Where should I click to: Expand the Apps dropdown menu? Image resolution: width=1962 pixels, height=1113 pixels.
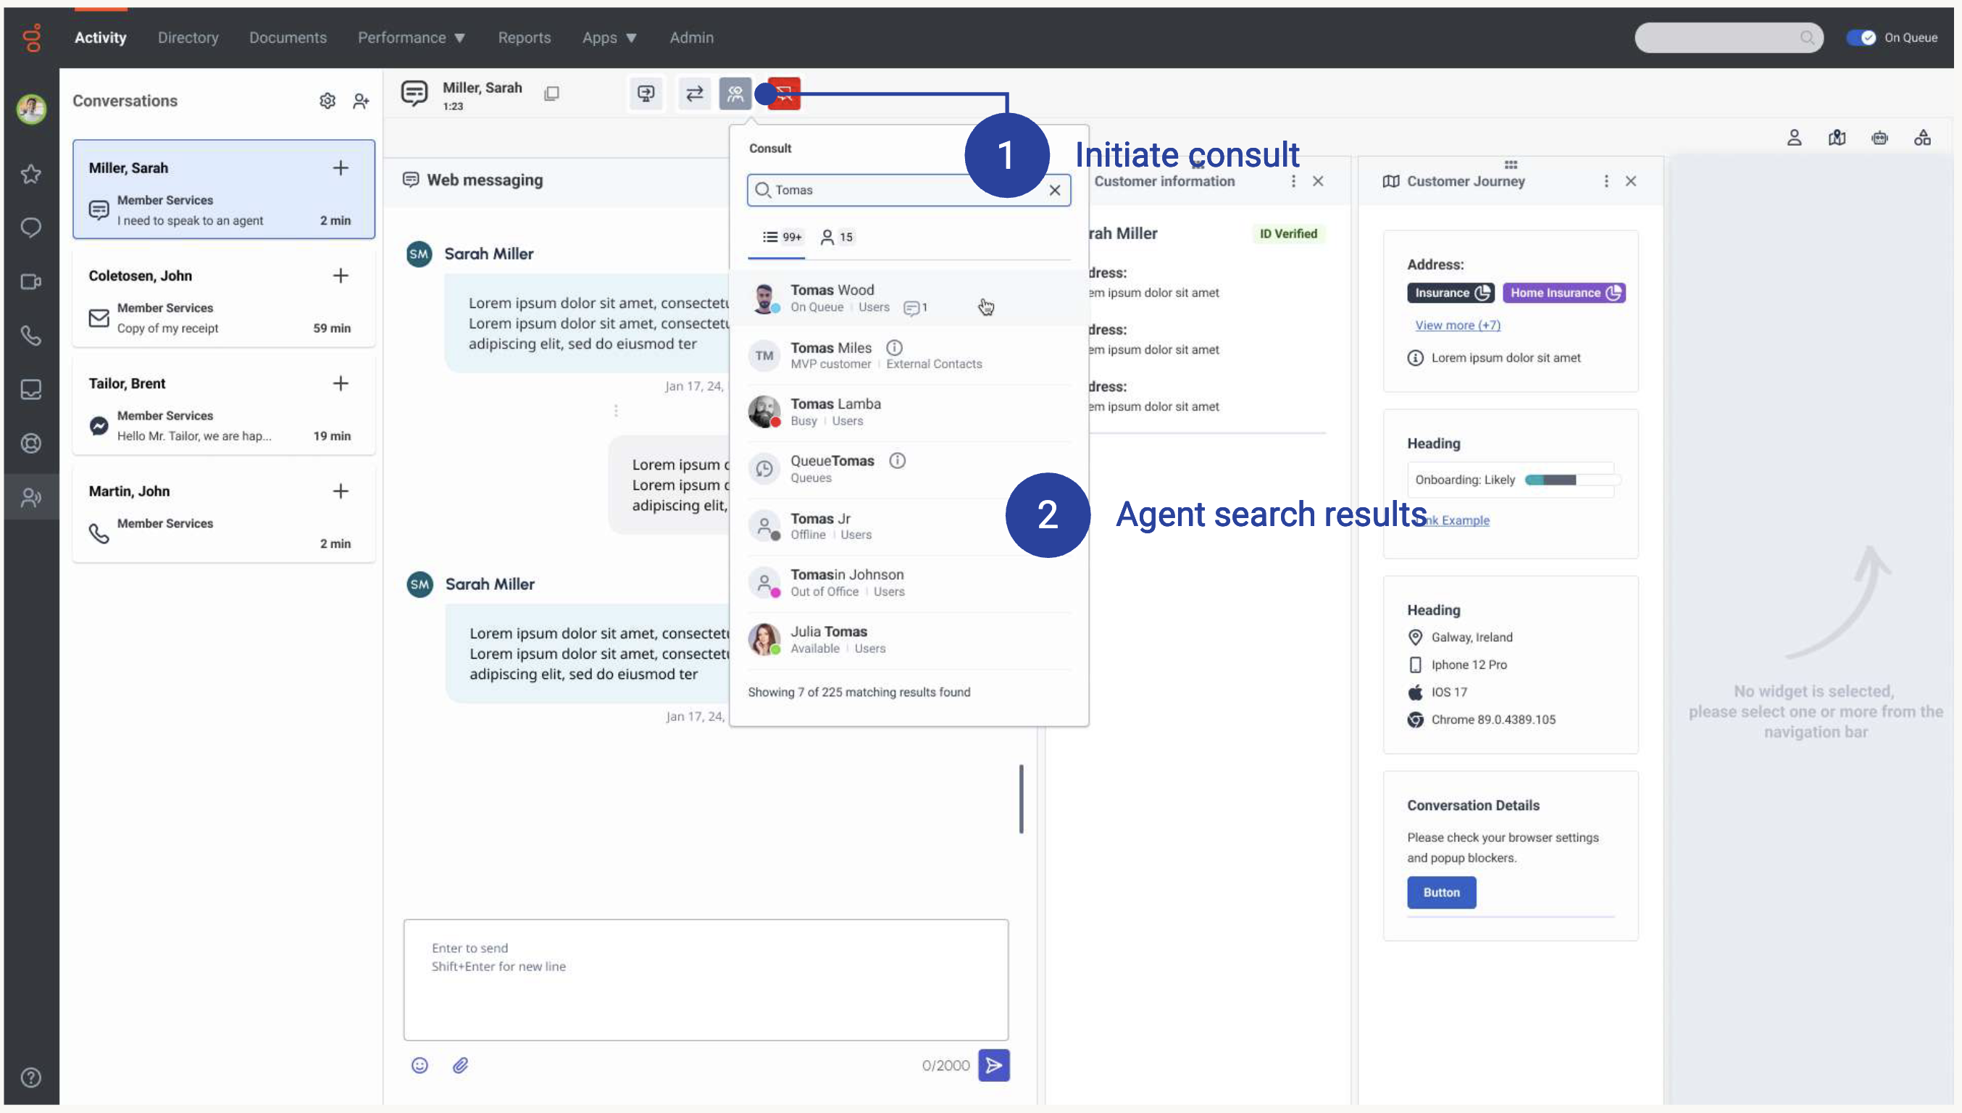[609, 38]
